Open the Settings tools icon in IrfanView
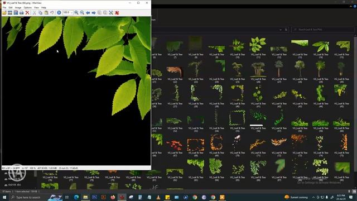 tap(111, 13)
